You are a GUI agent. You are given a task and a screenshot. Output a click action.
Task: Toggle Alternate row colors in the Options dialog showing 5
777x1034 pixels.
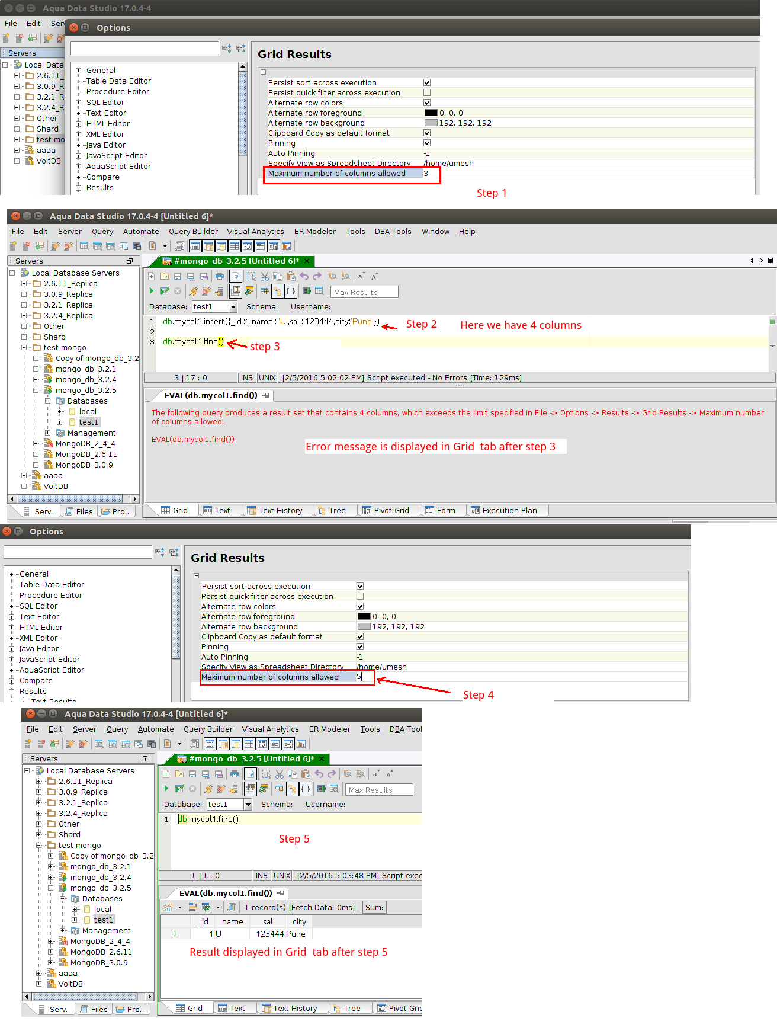(x=360, y=606)
